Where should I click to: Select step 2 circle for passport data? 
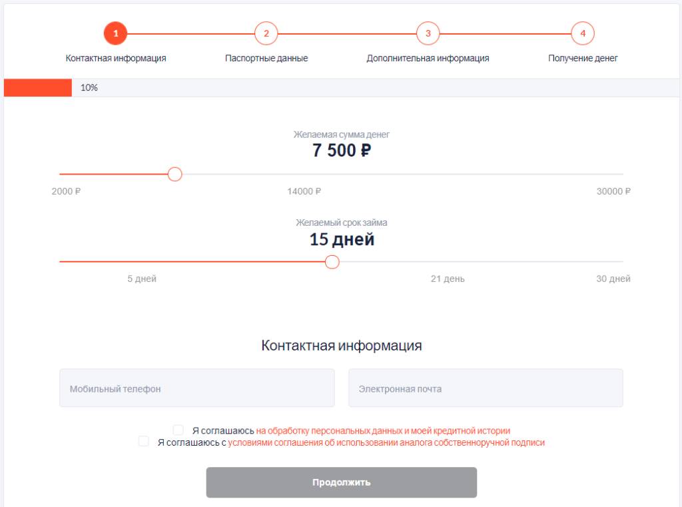click(x=266, y=33)
